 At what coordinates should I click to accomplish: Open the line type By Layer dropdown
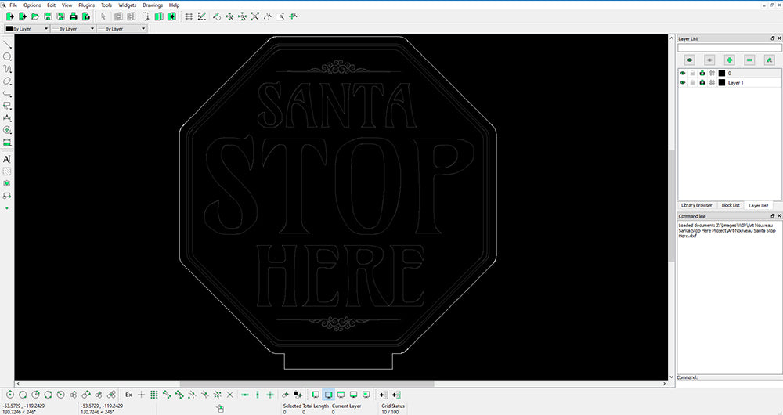click(122, 28)
